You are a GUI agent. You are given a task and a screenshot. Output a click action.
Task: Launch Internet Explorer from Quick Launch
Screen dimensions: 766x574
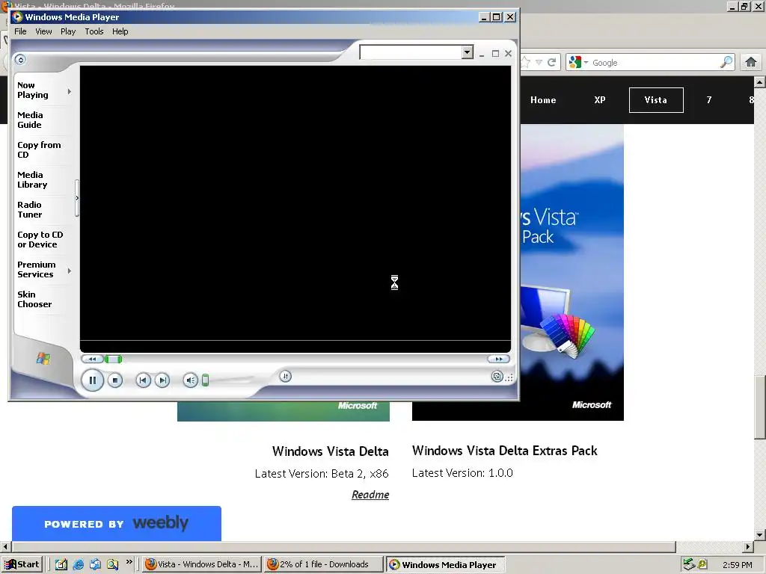pyautogui.click(x=78, y=564)
